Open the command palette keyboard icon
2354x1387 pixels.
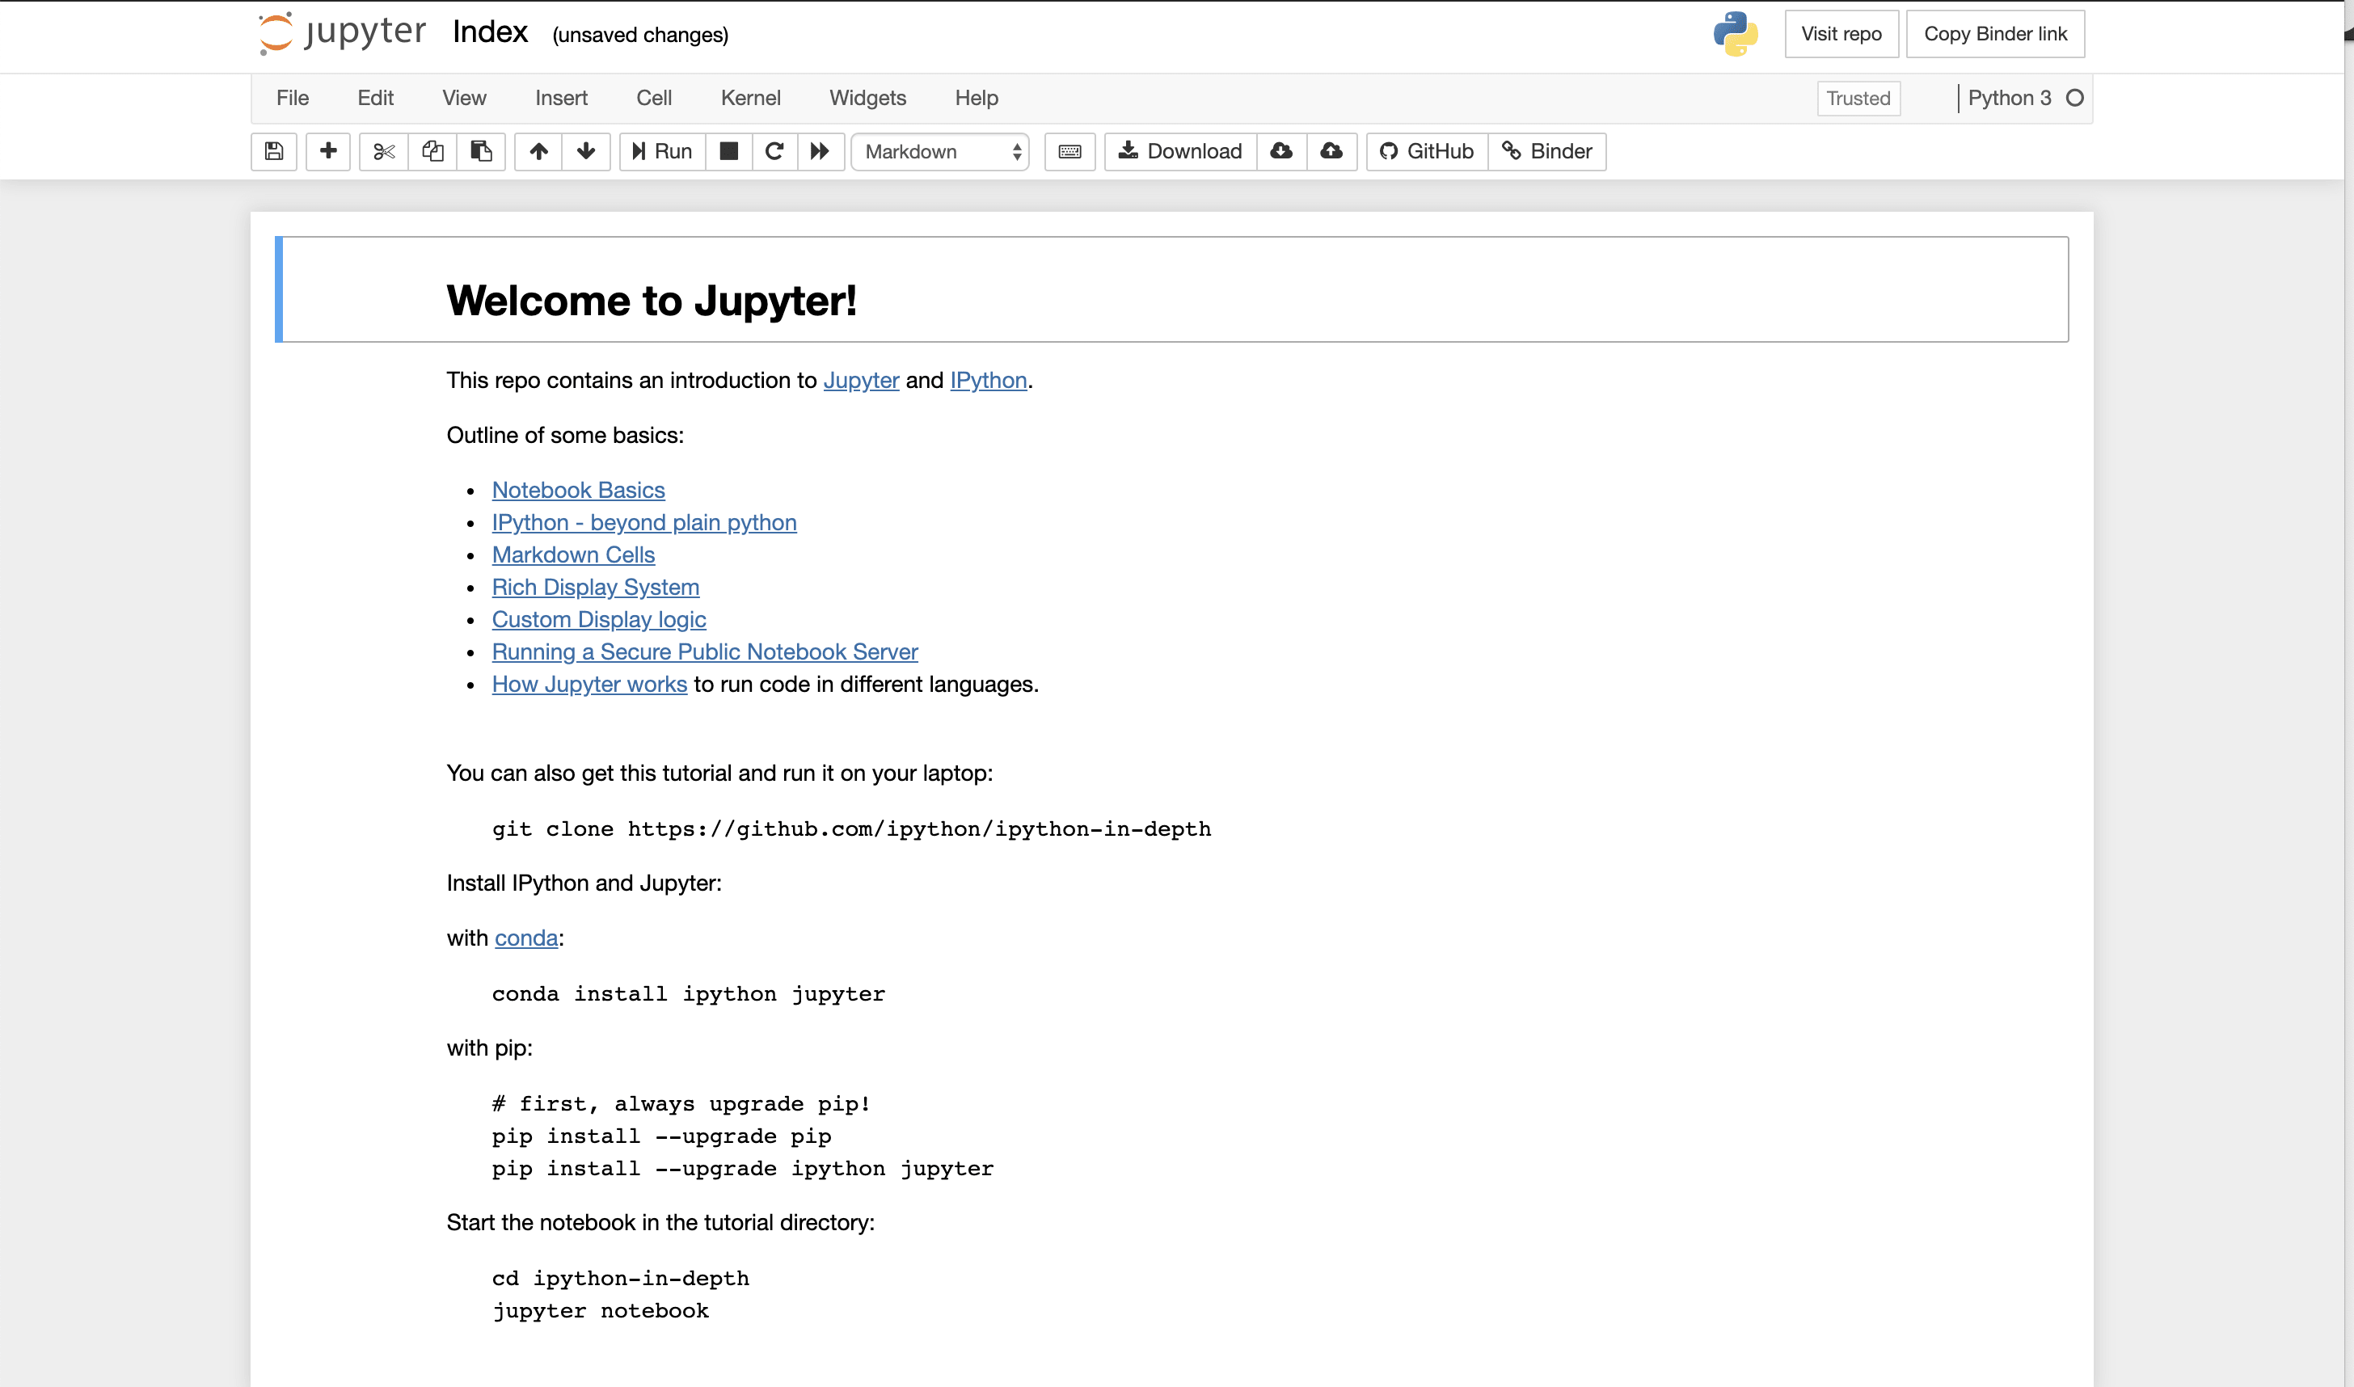[1069, 151]
